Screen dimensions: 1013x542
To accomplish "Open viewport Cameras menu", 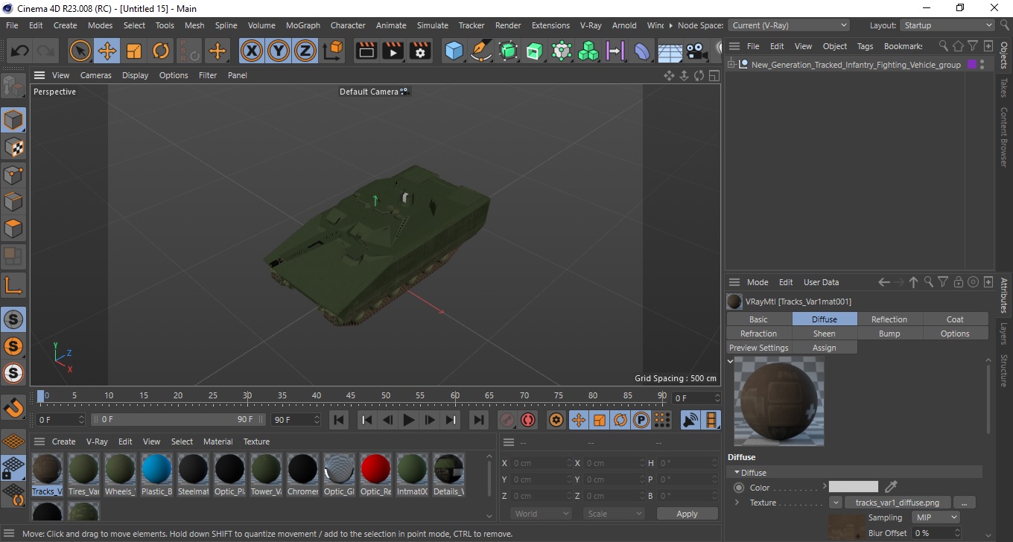I will click(x=96, y=75).
